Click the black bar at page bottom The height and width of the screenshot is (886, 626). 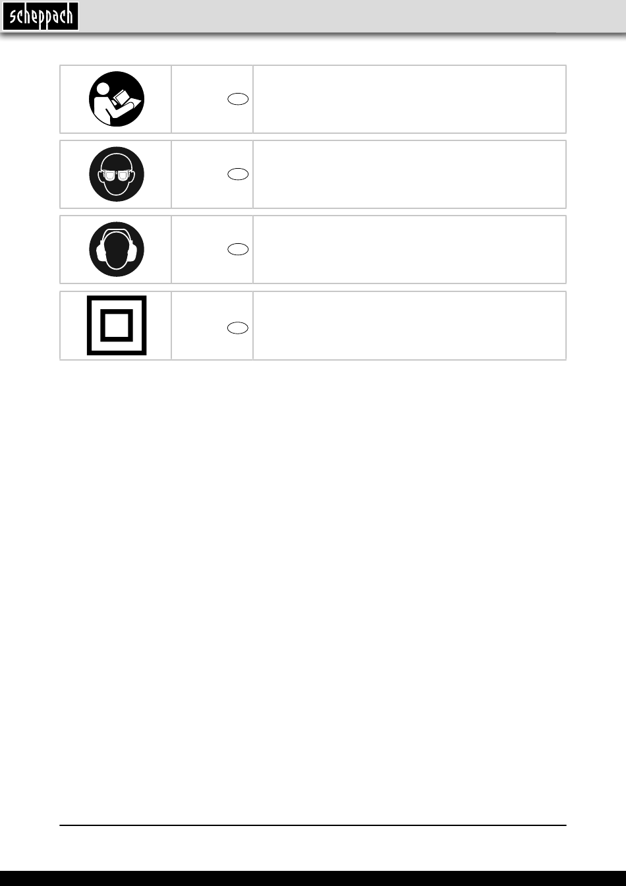pyautogui.click(x=313, y=878)
